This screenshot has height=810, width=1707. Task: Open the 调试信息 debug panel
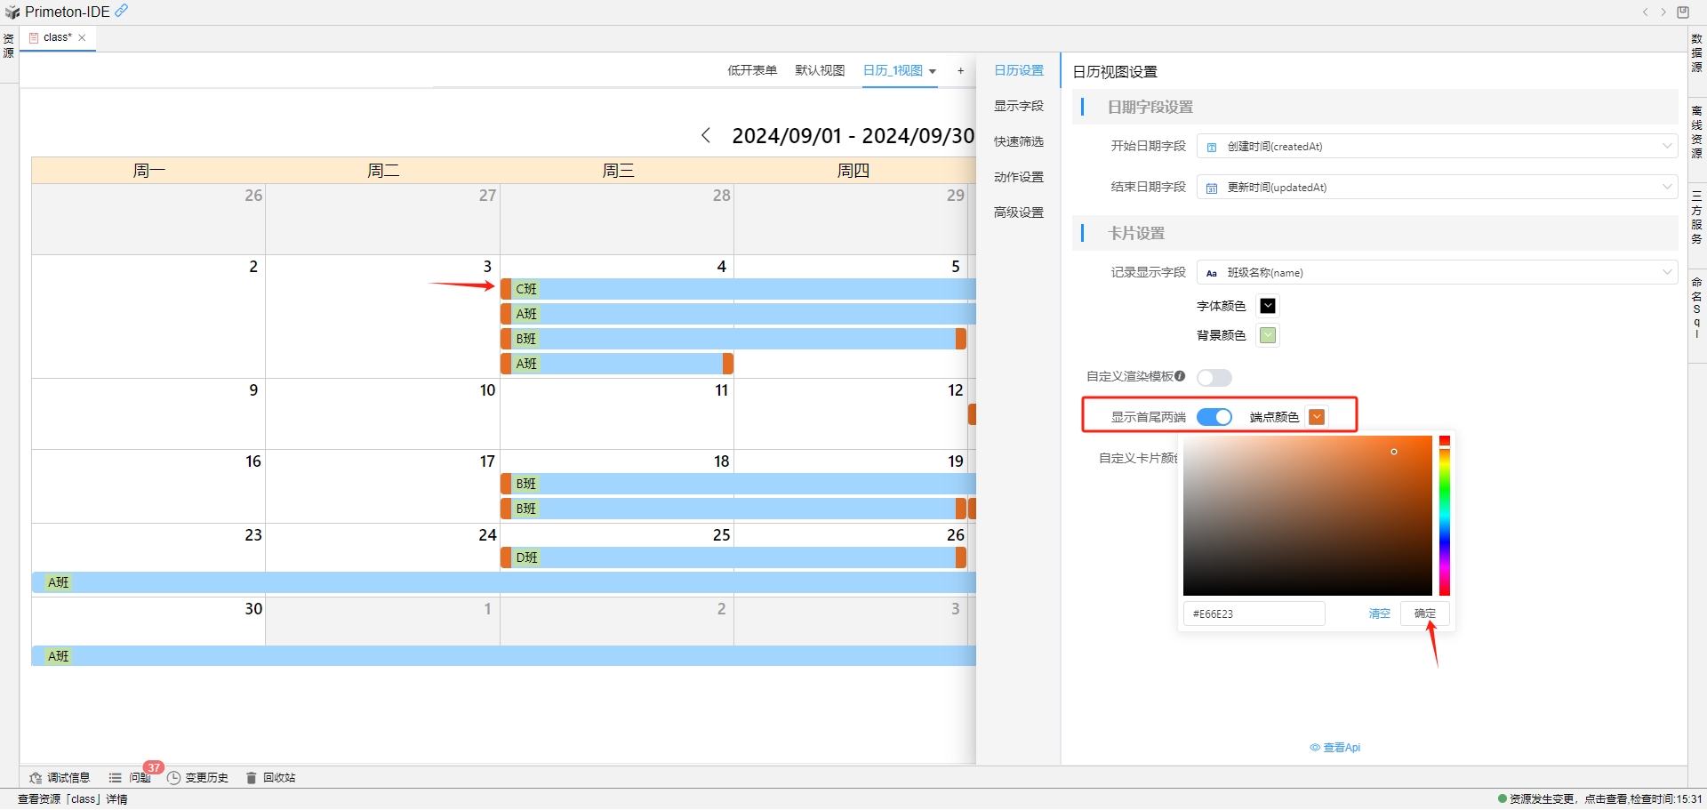60,777
